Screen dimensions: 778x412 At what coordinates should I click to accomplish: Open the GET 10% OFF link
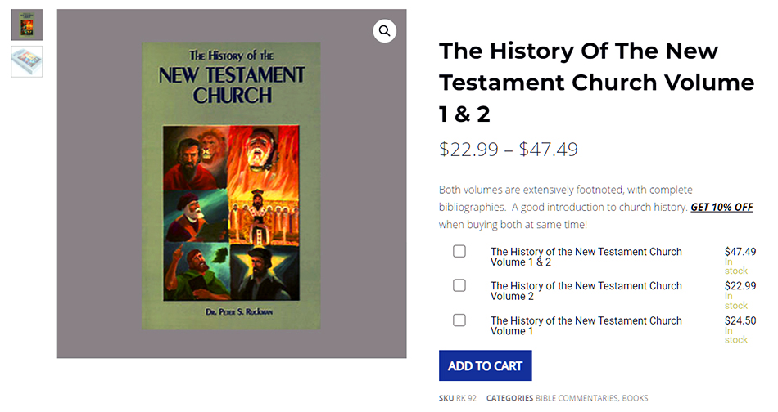(721, 208)
